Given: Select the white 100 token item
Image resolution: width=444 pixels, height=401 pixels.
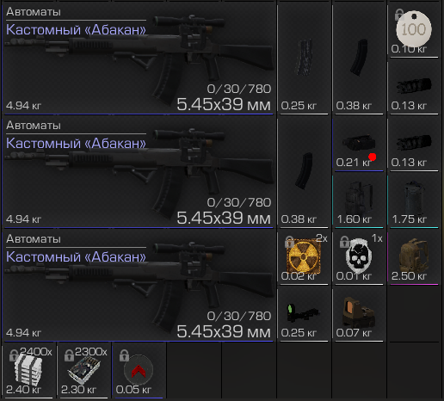Looking at the screenshot, I should click(x=413, y=29).
